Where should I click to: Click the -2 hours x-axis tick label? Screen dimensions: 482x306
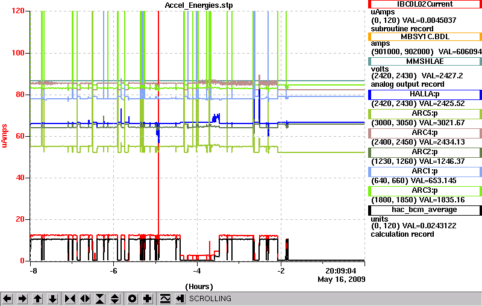[281, 271]
